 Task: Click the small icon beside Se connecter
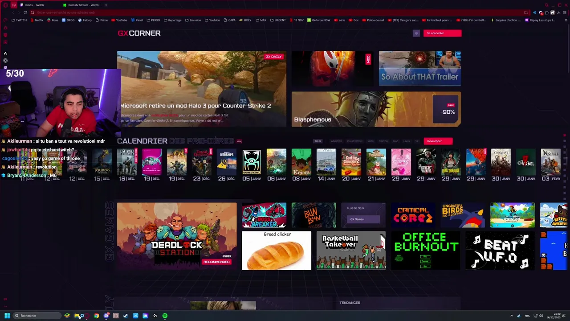(x=416, y=33)
